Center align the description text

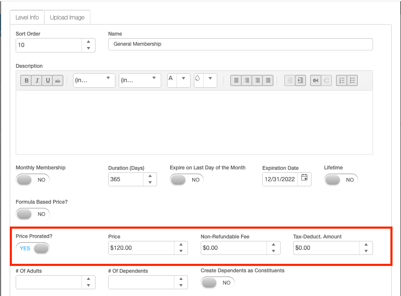(x=247, y=80)
